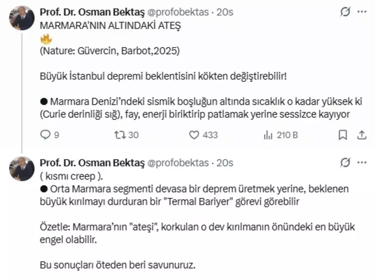Viewport: 375px width, 279px height.
Task: Open Grok icon on the first tweet
Action: coord(345,12)
